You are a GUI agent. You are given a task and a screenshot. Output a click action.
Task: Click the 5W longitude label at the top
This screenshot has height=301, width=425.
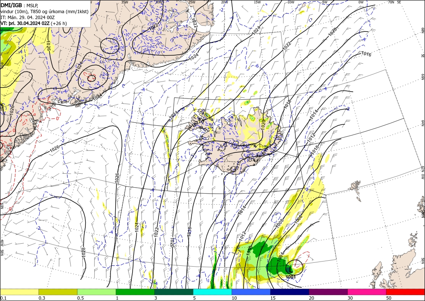[325, 2]
